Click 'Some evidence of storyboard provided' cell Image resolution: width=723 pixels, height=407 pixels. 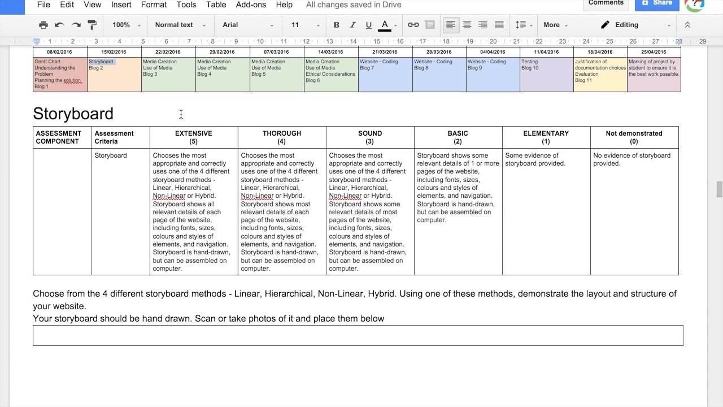coord(546,211)
